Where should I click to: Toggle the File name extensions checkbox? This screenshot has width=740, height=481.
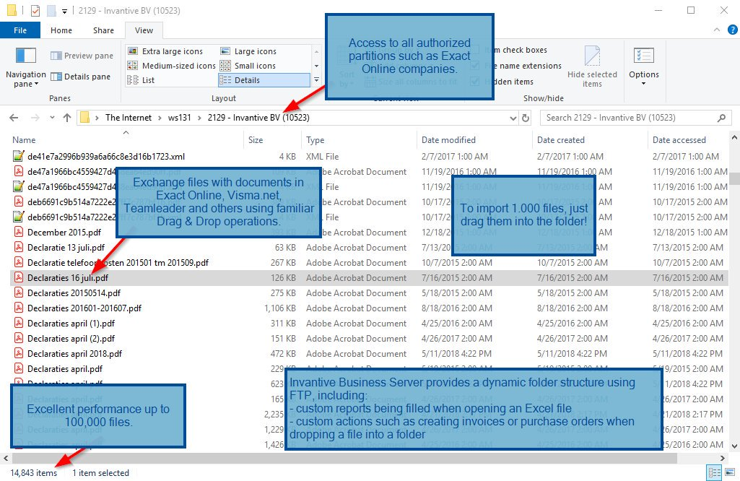475,66
